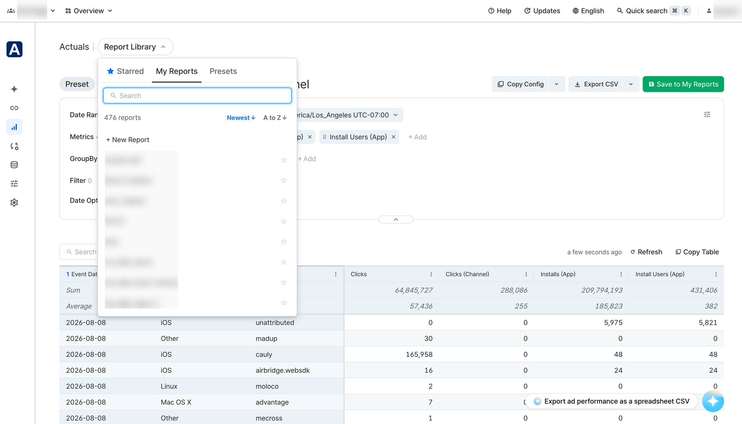Click the Airbridge logo icon
This screenshot has width=742, height=424.
click(14, 49)
